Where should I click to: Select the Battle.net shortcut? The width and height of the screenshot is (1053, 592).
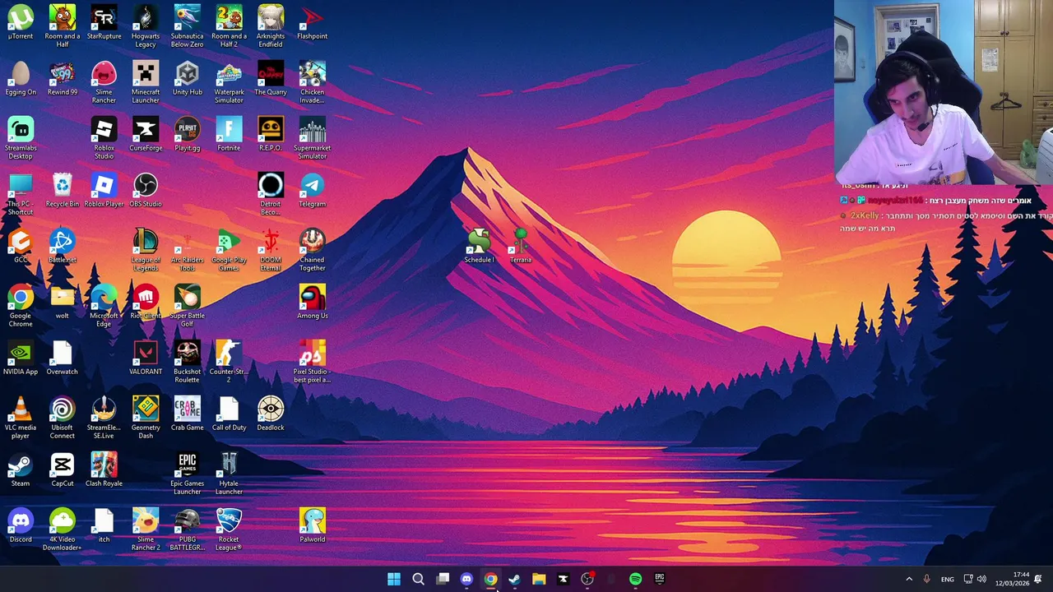pyautogui.click(x=63, y=246)
